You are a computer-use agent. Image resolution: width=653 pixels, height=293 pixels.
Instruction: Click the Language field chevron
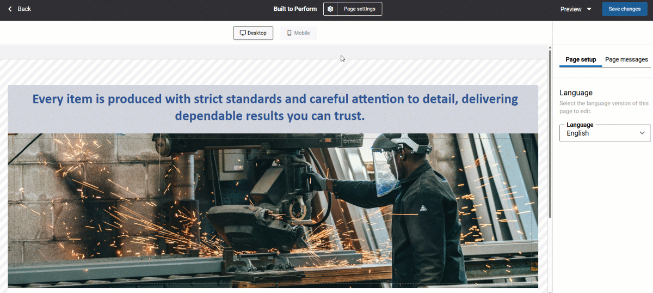643,133
